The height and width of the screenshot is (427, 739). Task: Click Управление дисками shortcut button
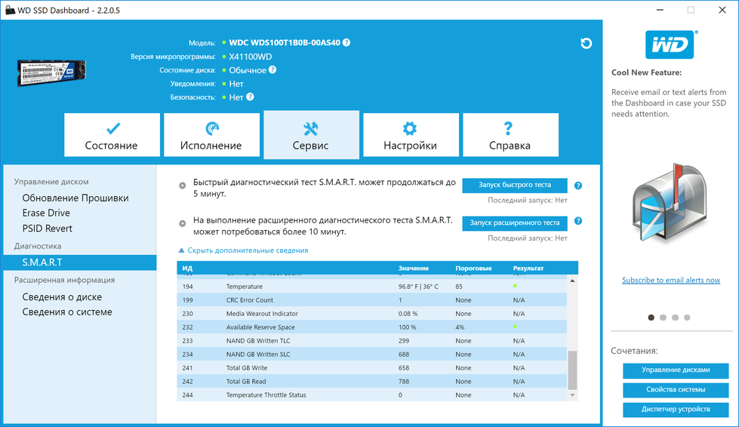[676, 370]
